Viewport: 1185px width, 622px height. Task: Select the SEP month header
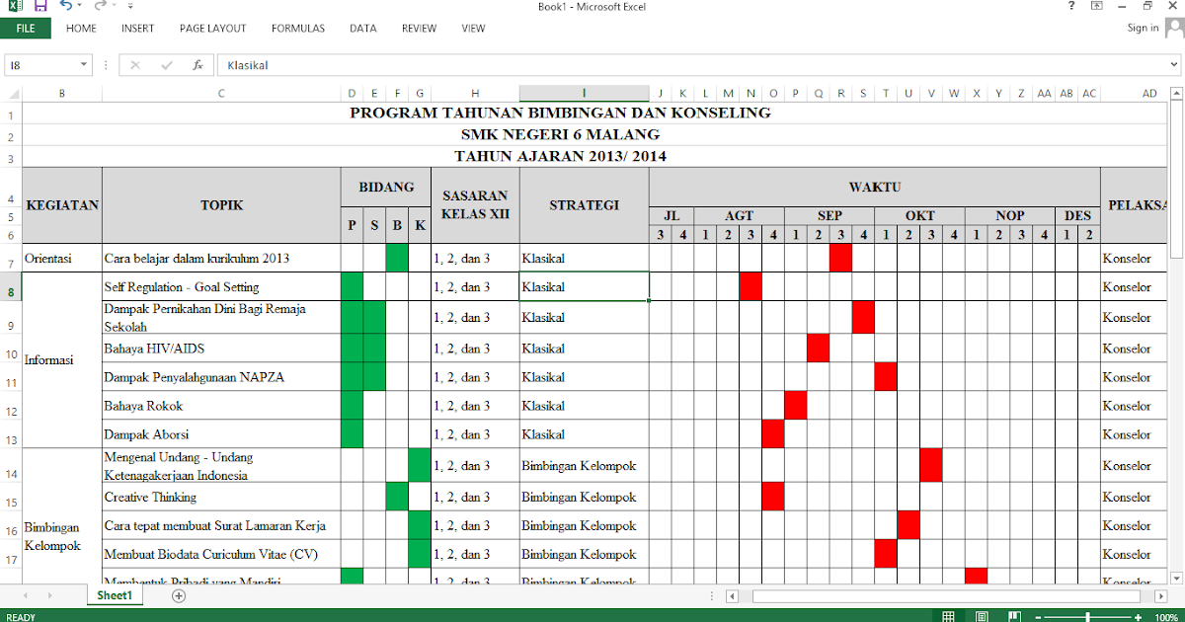[829, 215]
